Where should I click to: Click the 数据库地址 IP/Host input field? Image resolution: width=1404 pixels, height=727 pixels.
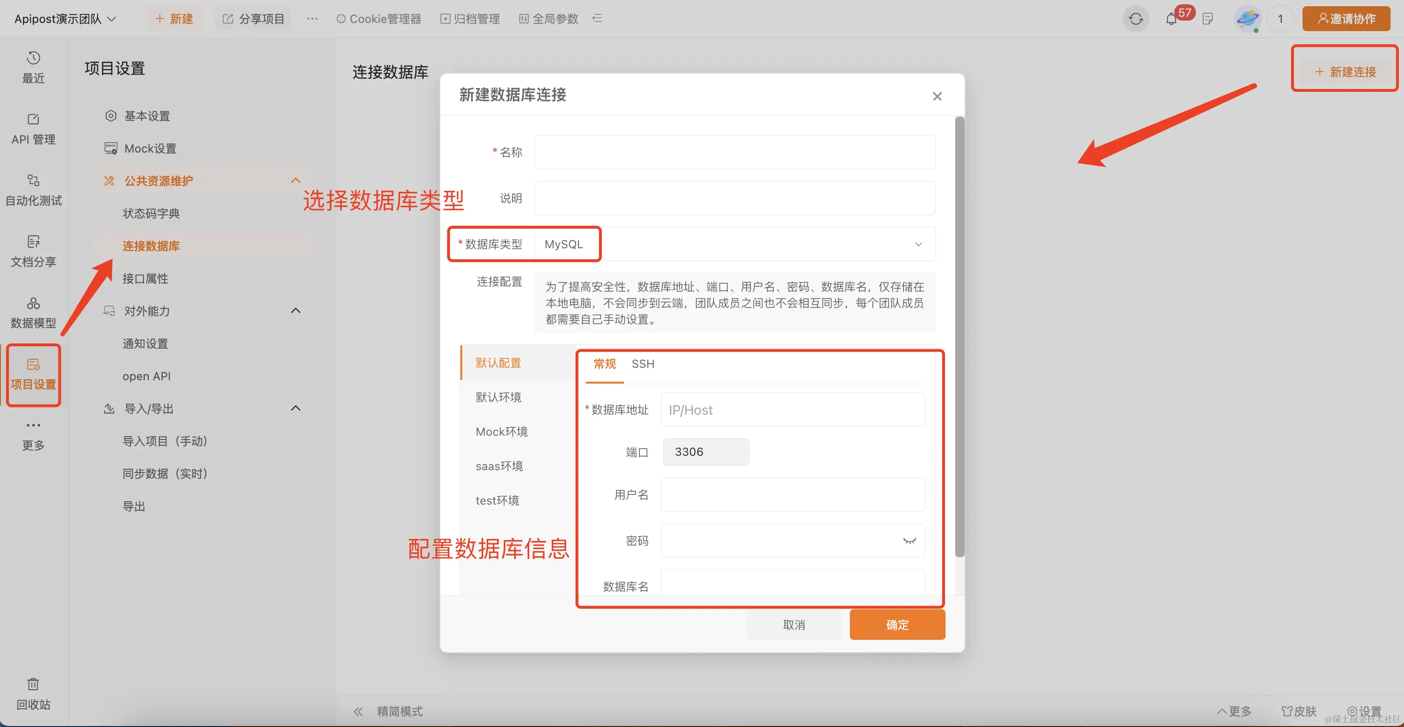click(x=792, y=409)
